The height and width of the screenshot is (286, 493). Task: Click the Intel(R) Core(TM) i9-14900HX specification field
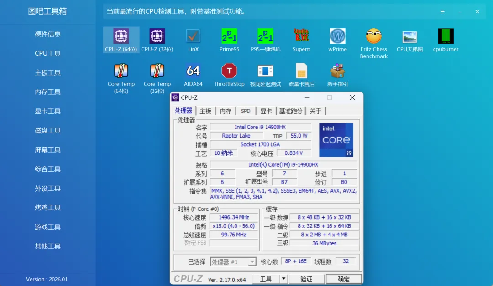click(x=283, y=165)
